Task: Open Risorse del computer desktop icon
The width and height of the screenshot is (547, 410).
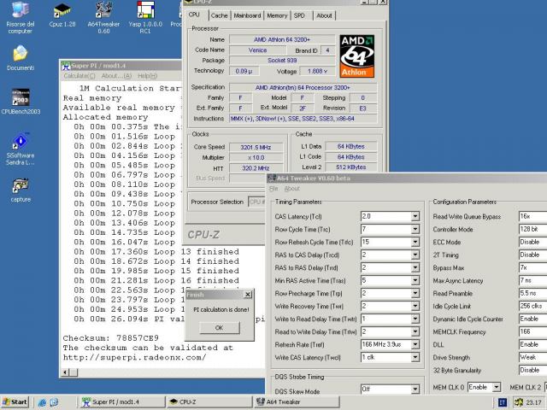Action: 21,17
